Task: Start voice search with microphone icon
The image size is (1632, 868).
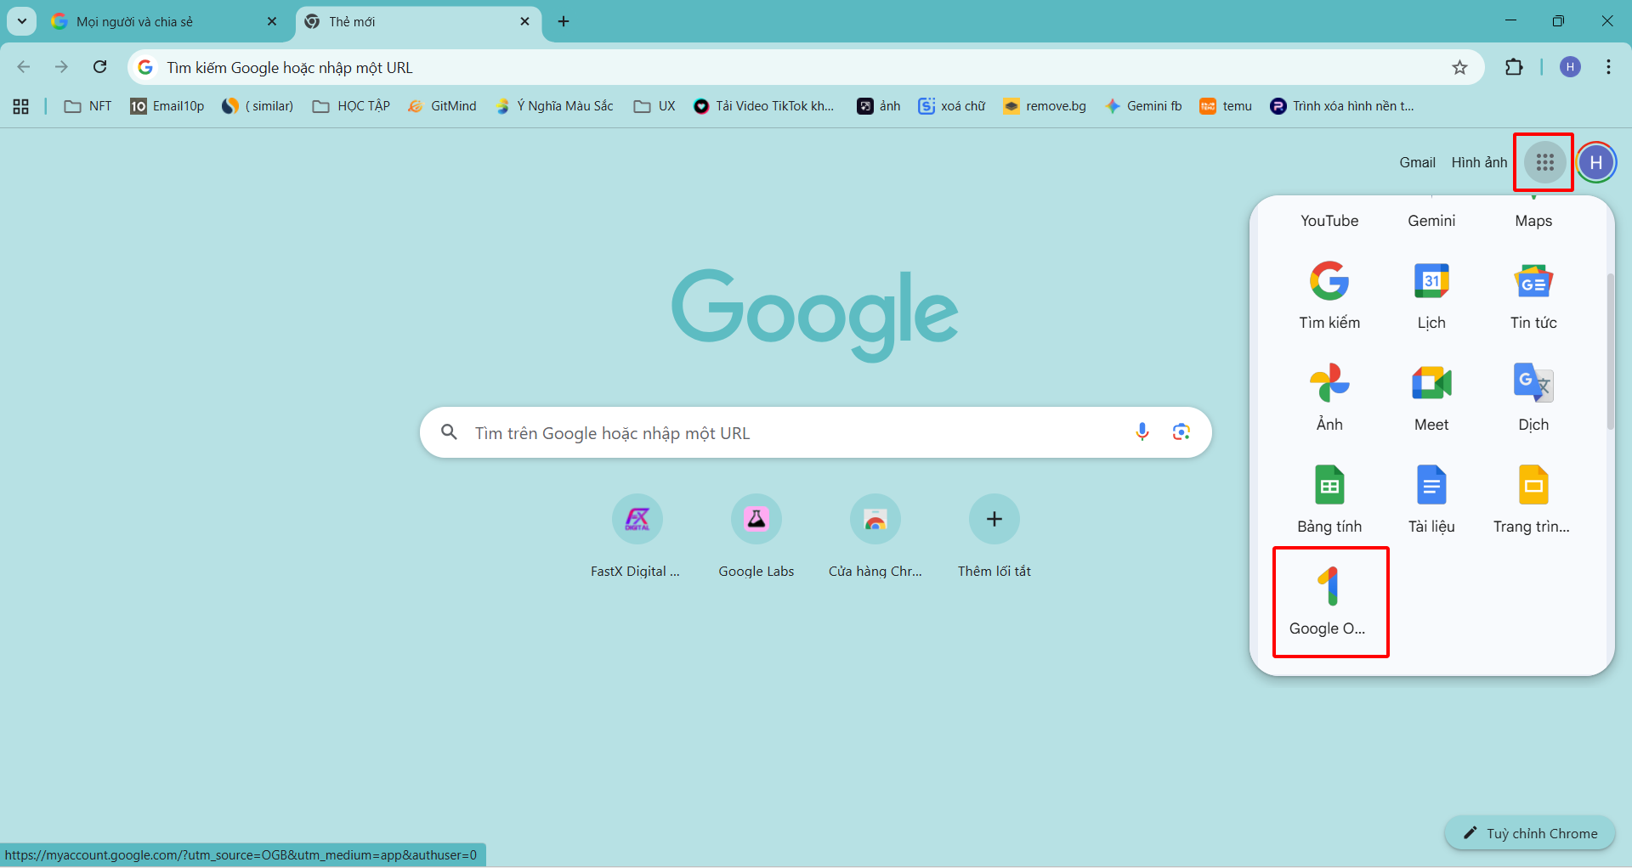Action: 1142,432
